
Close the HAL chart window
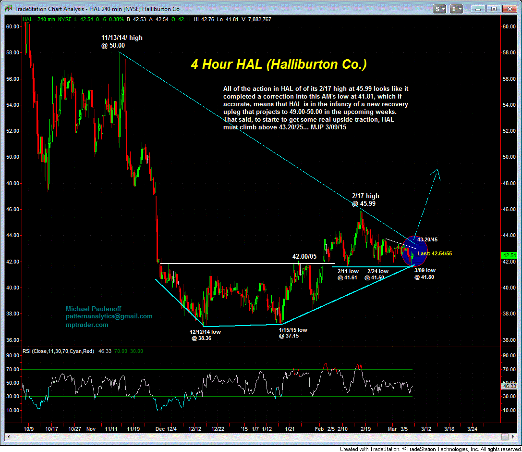[x=510, y=9]
